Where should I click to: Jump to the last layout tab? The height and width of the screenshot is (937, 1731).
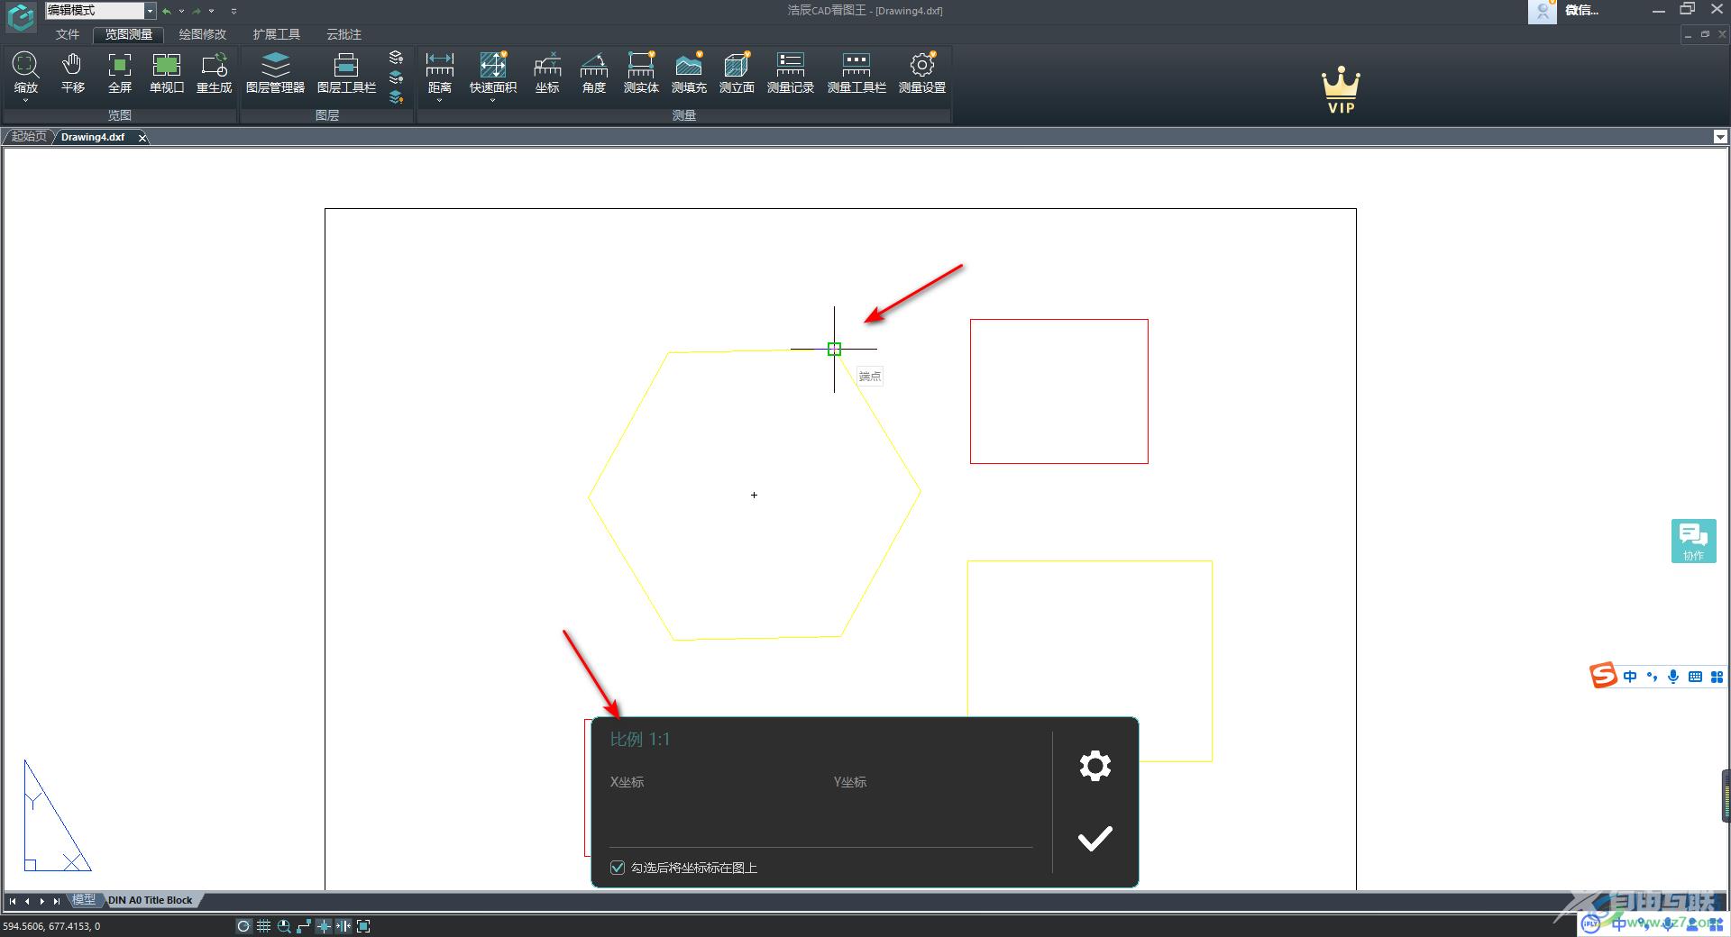point(56,901)
